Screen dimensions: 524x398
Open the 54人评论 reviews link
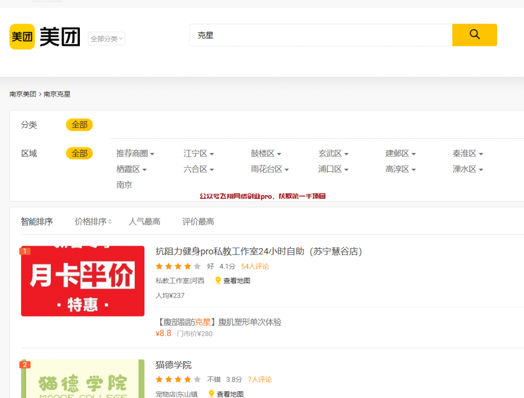[x=255, y=266]
